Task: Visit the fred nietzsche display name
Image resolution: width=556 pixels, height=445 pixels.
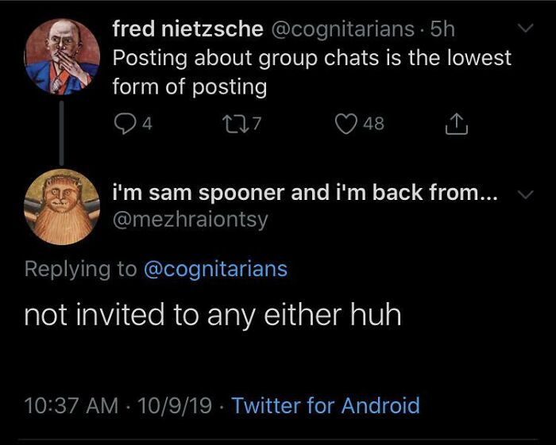Action: pyautogui.click(x=187, y=29)
